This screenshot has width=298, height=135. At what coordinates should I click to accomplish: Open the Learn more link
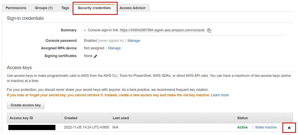click(220, 95)
